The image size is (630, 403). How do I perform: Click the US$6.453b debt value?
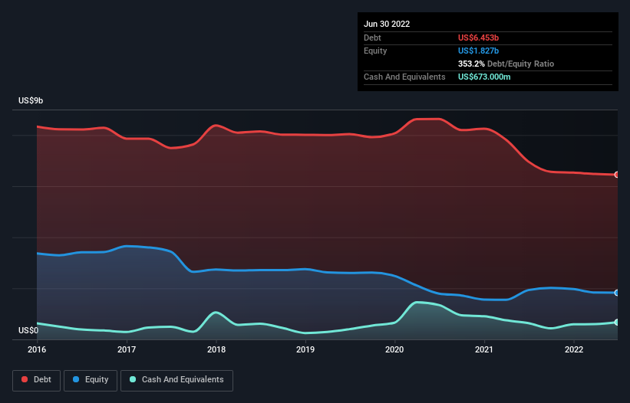click(478, 38)
